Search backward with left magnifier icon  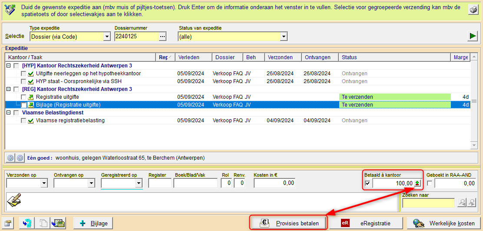[462, 202]
